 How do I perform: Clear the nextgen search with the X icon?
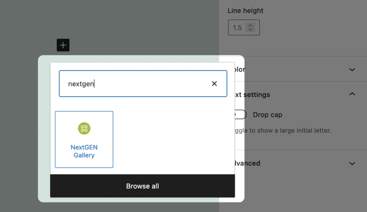point(214,83)
